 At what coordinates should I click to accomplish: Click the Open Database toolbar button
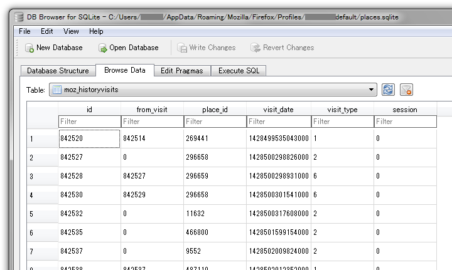pyautogui.click(x=128, y=48)
